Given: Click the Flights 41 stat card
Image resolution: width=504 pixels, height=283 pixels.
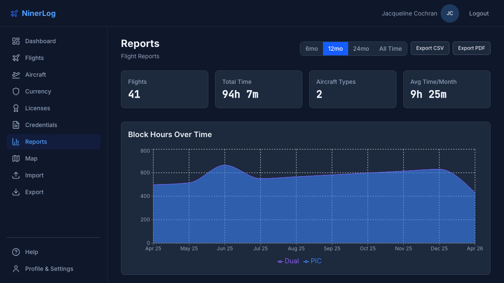Looking at the screenshot, I should pyautogui.click(x=165, y=89).
